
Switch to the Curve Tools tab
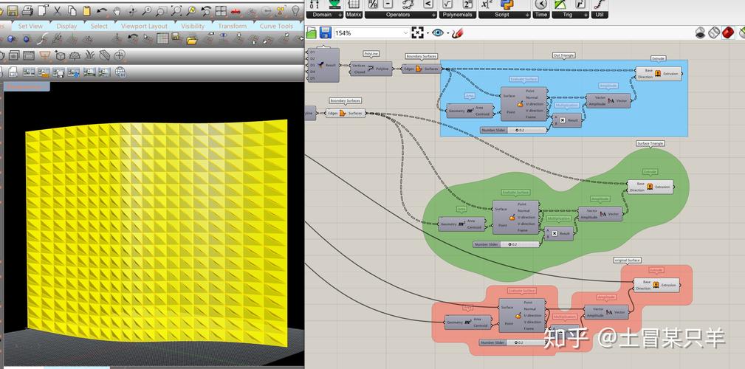coord(276,26)
